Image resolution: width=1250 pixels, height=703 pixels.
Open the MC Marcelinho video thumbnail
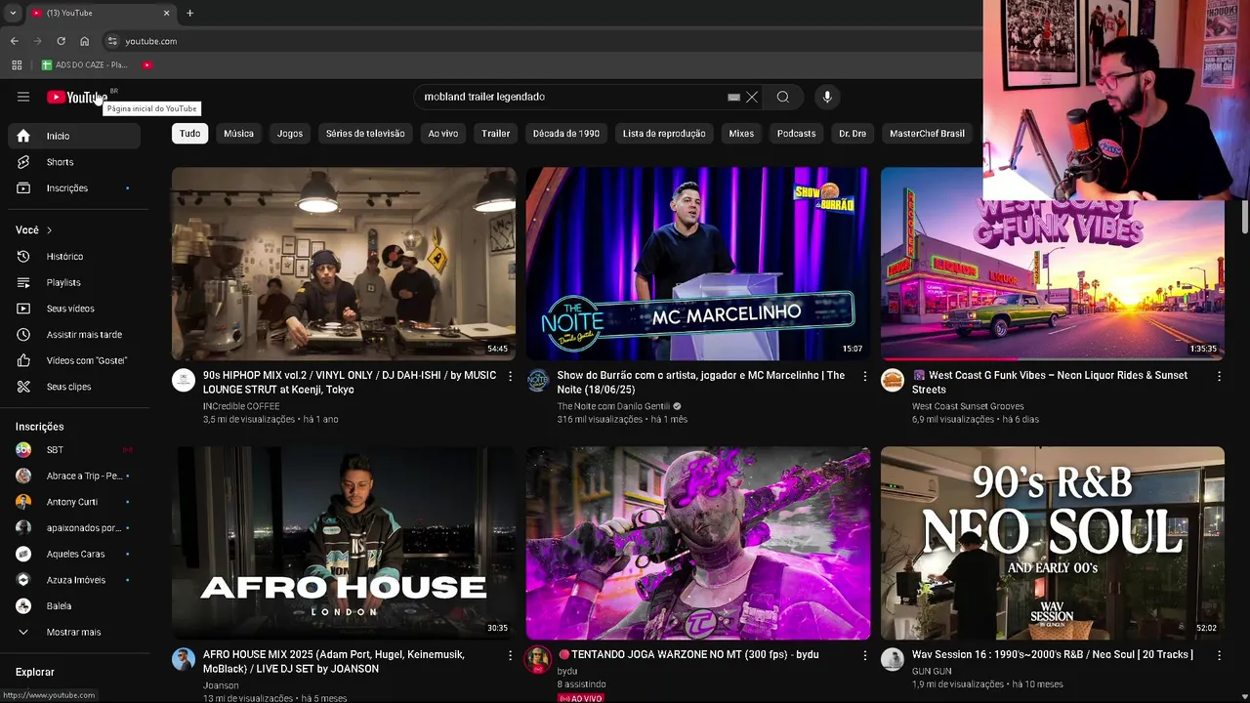coord(697,264)
